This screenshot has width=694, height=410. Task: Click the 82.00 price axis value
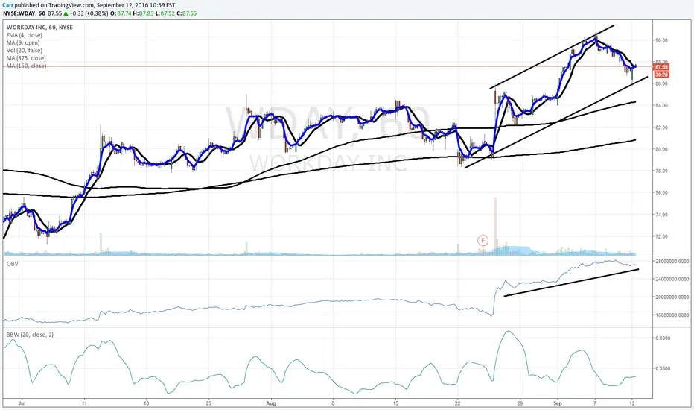(662, 127)
